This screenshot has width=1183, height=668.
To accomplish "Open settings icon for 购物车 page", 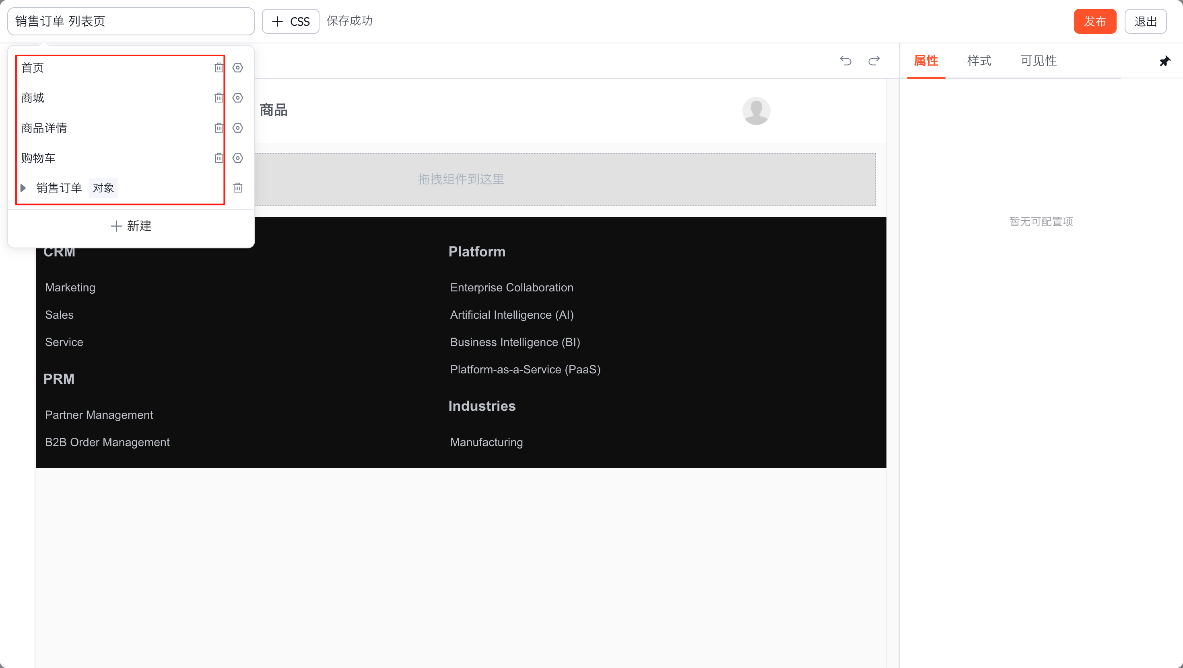I will click(237, 158).
